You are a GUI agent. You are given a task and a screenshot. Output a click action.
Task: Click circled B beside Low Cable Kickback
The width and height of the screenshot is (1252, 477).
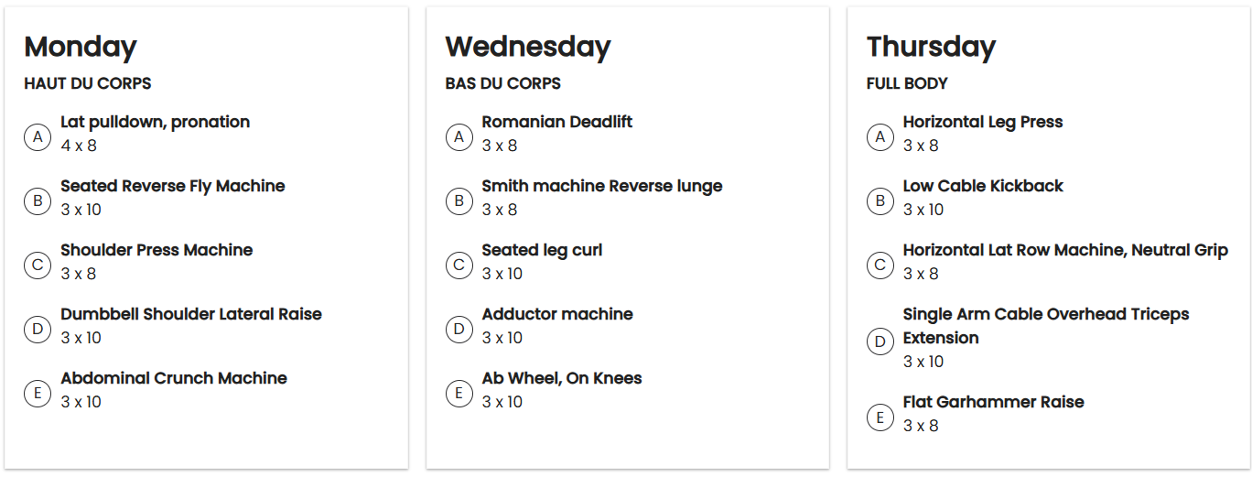click(880, 201)
